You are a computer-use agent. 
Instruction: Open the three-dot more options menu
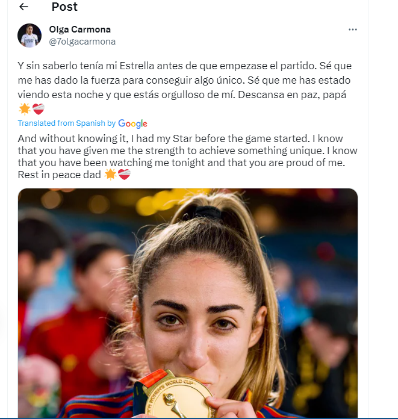point(353,29)
